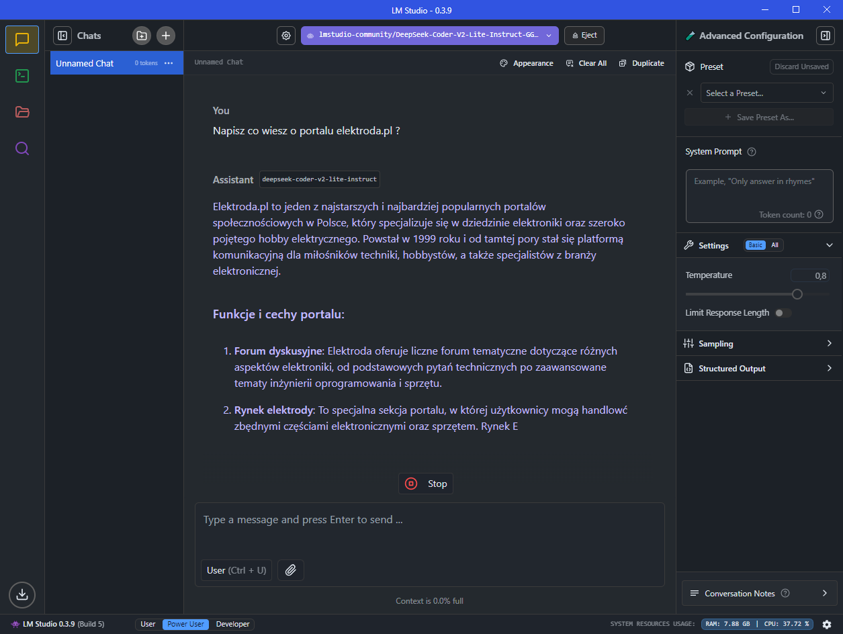Eject the loaded model
The image size is (843, 634).
pos(584,36)
